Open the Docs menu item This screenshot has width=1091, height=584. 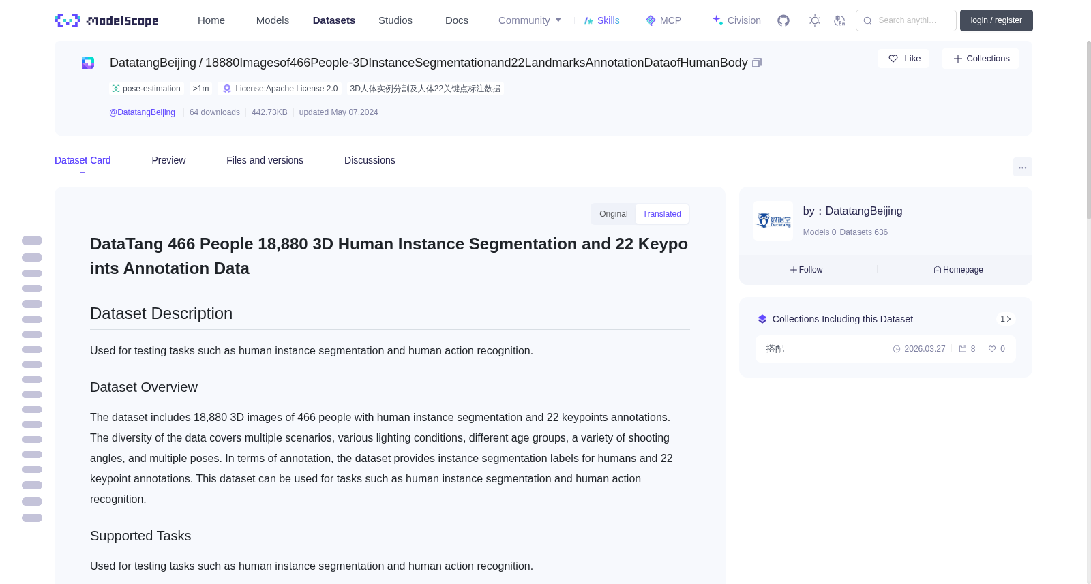tap(457, 20)
